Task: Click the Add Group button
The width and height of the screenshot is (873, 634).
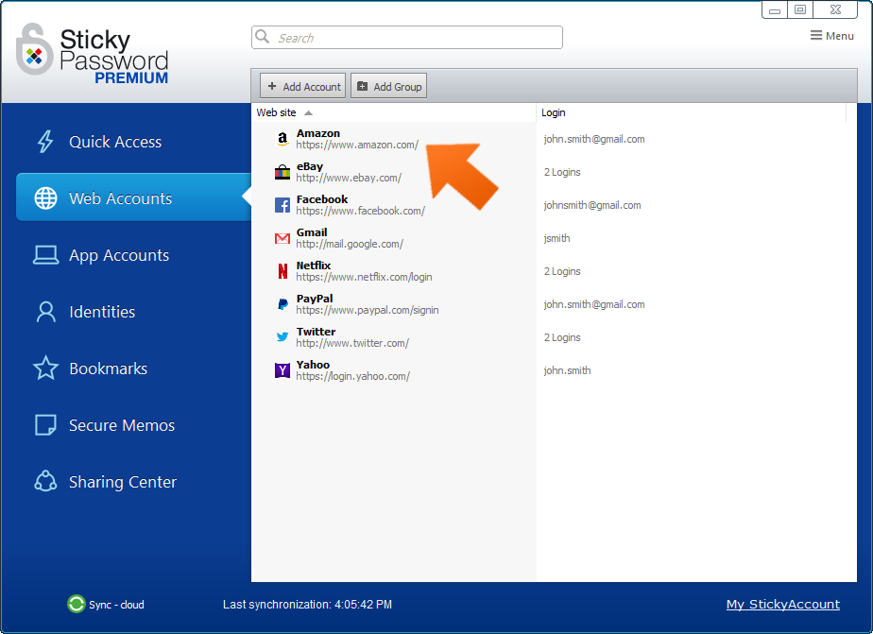Action: tap(388, 86)
